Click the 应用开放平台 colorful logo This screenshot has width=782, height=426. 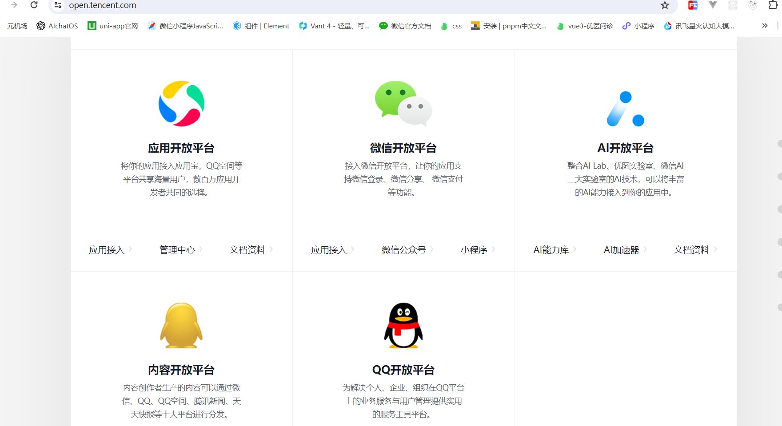(x=181, y=103)
